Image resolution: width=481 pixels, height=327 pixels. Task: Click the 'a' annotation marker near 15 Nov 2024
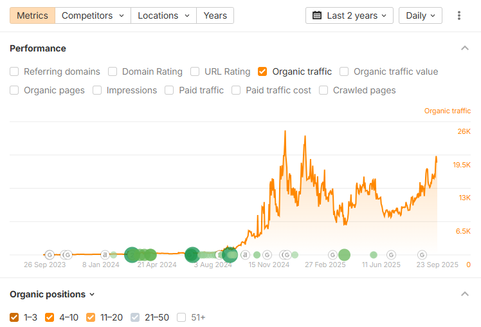pyautogui.click(x=245, y=255)
